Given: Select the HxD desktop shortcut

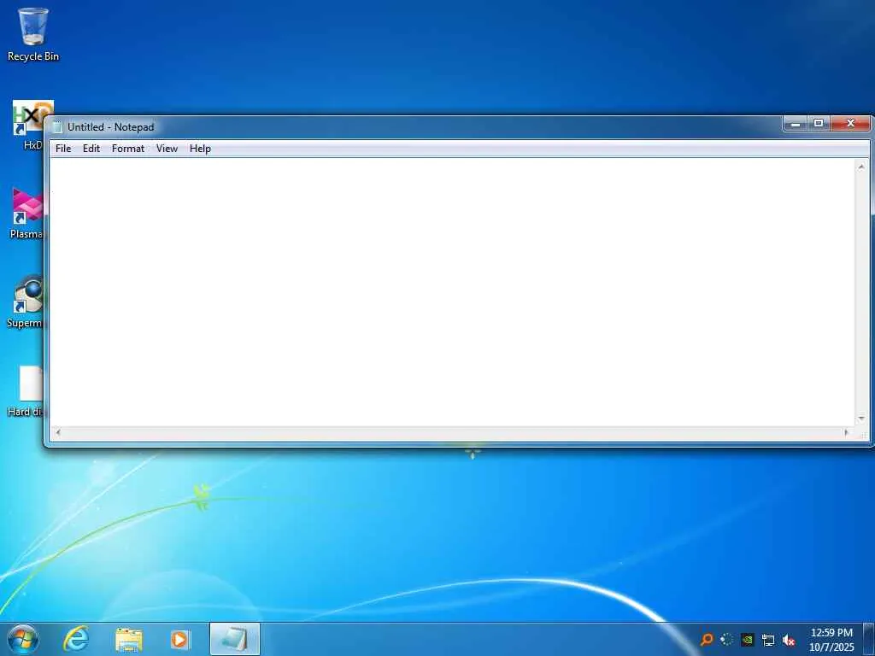Looking at the screenshot, I should (29, 126).
